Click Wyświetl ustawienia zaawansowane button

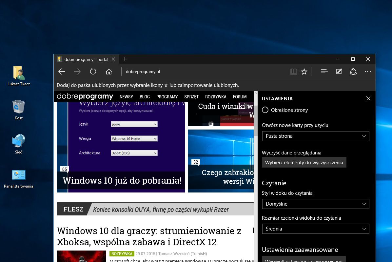304,259
